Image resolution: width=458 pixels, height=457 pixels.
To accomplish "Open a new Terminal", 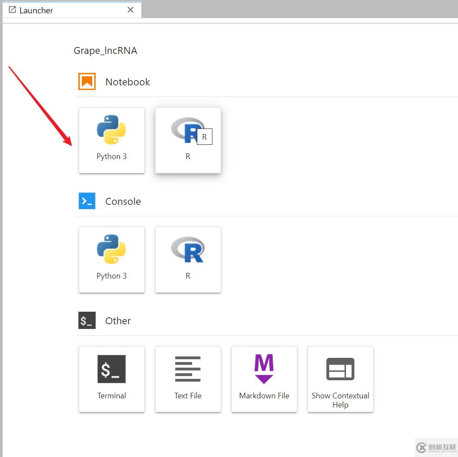I will pyautogui.click(x=112, y=379).
